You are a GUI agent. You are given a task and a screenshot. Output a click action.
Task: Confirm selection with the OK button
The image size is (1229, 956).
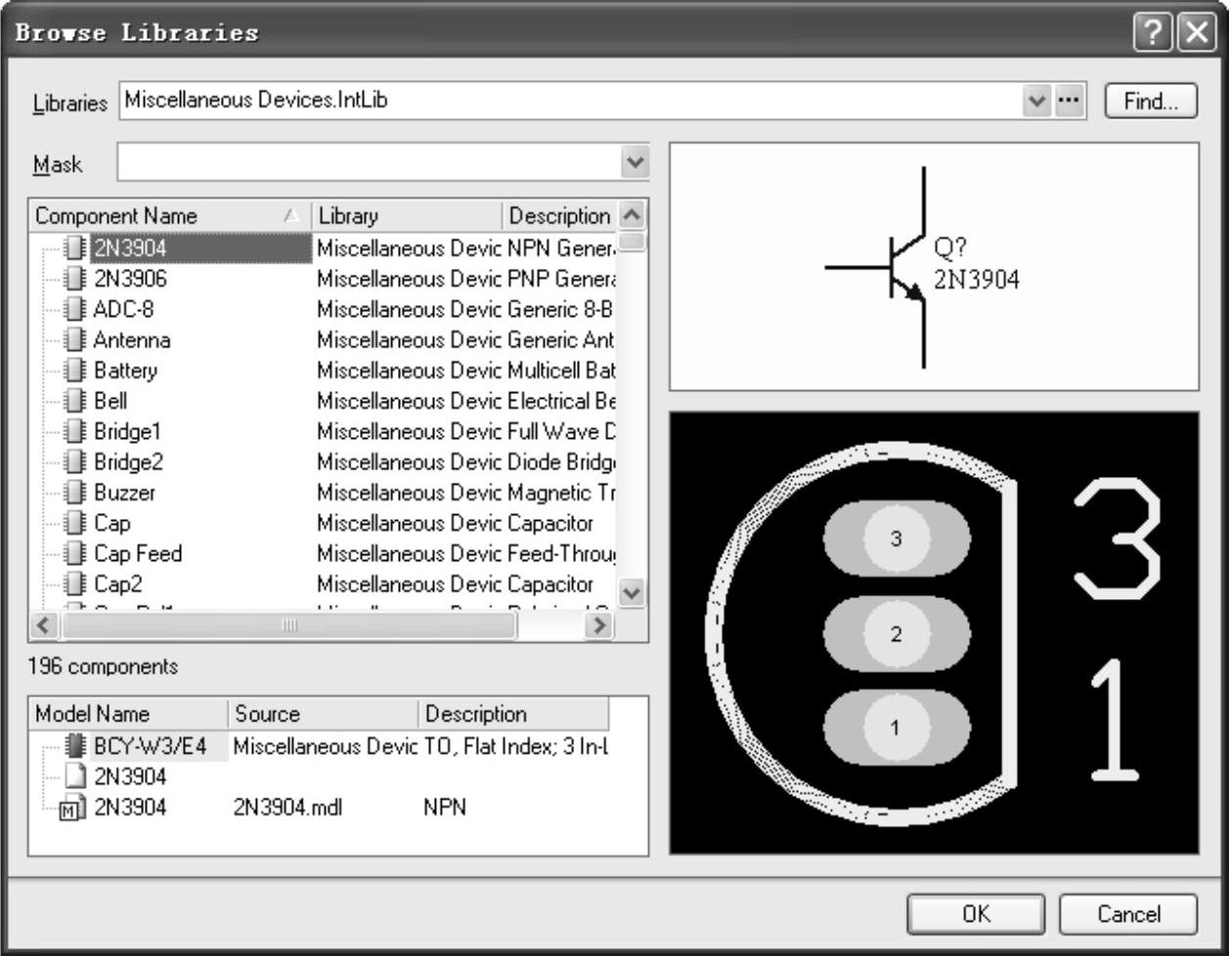pyautogui.click(x=975, y=914)
